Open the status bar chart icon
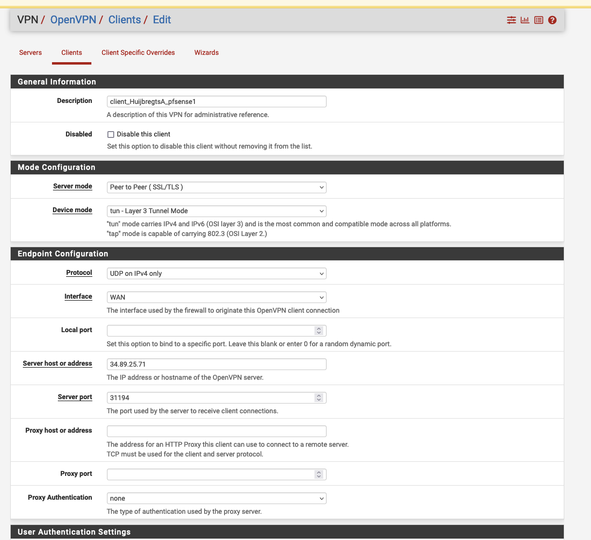The image size is (591, 540). click(525, 20)
